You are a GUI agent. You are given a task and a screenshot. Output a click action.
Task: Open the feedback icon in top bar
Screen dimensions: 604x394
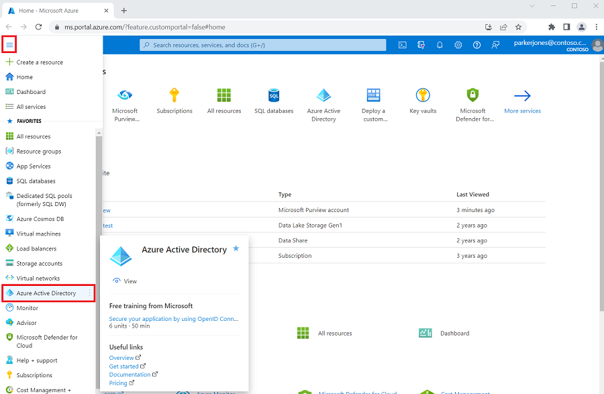pyautogui.click(x=495, y=45)
